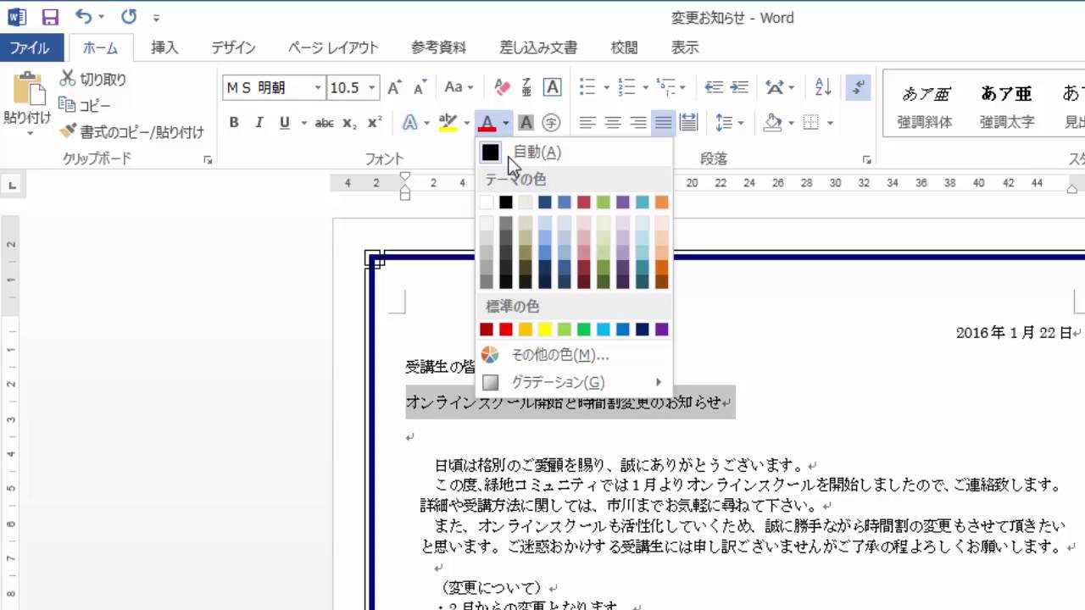Click the Distributed alignment icon
Viewport: 1085px width, 610px height.
coord(688,123)
